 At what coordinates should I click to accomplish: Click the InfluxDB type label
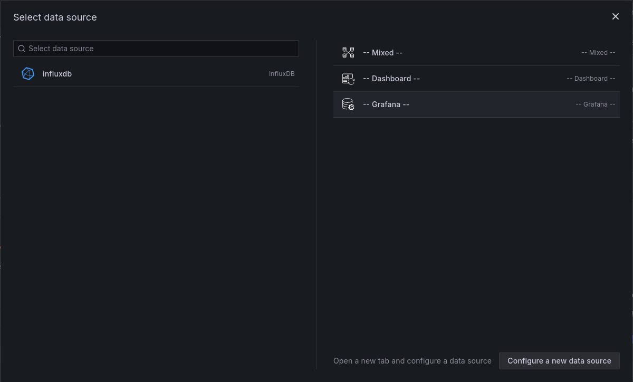[282, 74]
